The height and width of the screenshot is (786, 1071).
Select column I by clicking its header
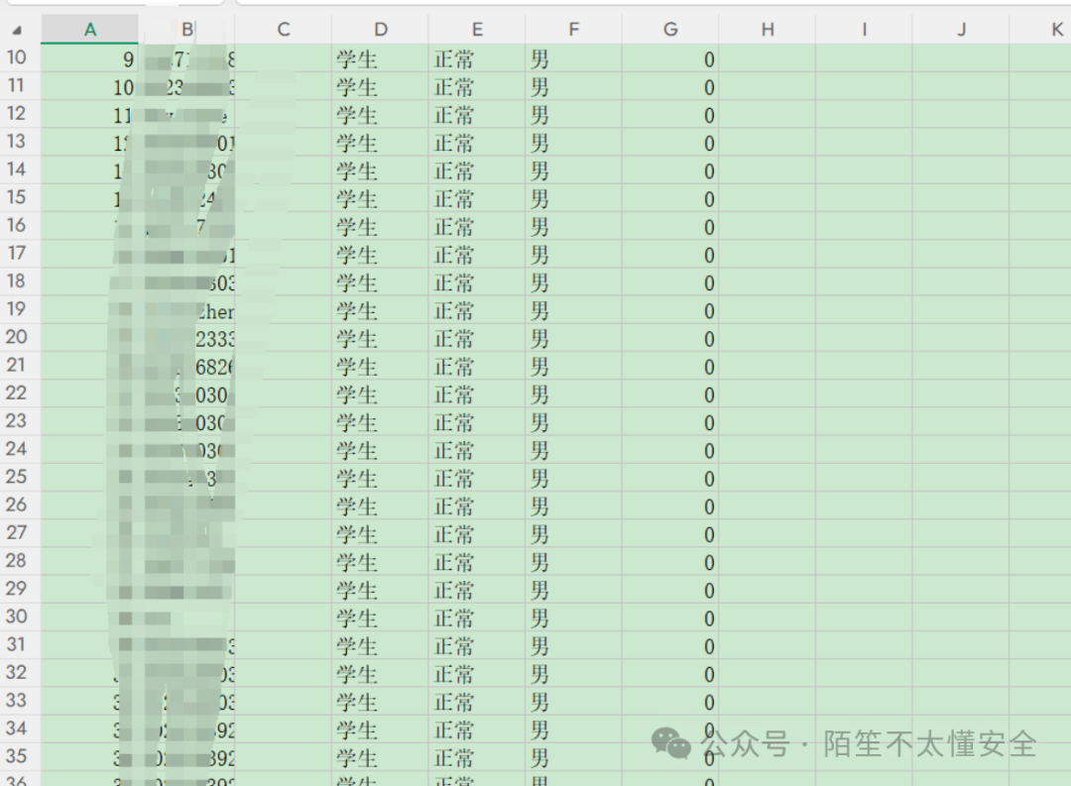click(x=863, y=29)
